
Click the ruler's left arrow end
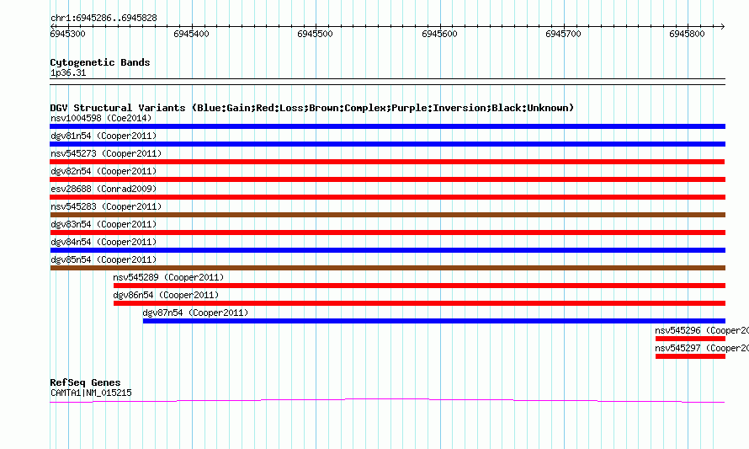(52, 26)
